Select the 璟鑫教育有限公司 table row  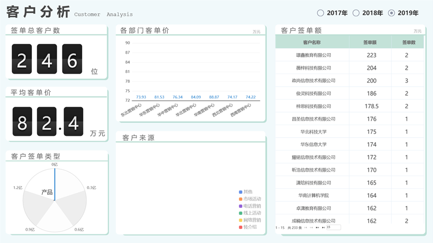(313, 55)
